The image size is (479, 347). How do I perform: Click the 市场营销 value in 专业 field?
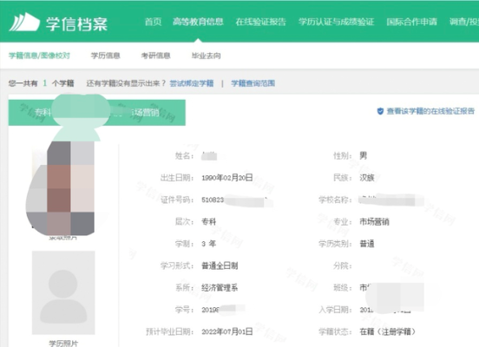(374, 222)
